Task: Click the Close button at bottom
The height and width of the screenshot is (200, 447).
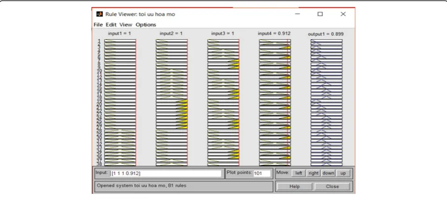Action: [x=333, y=187]
